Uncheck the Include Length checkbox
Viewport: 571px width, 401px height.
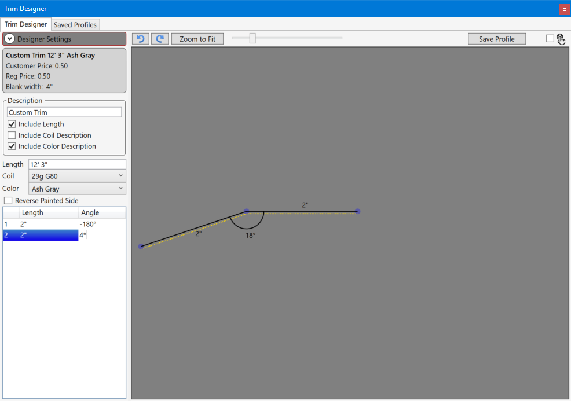(12, 124)
